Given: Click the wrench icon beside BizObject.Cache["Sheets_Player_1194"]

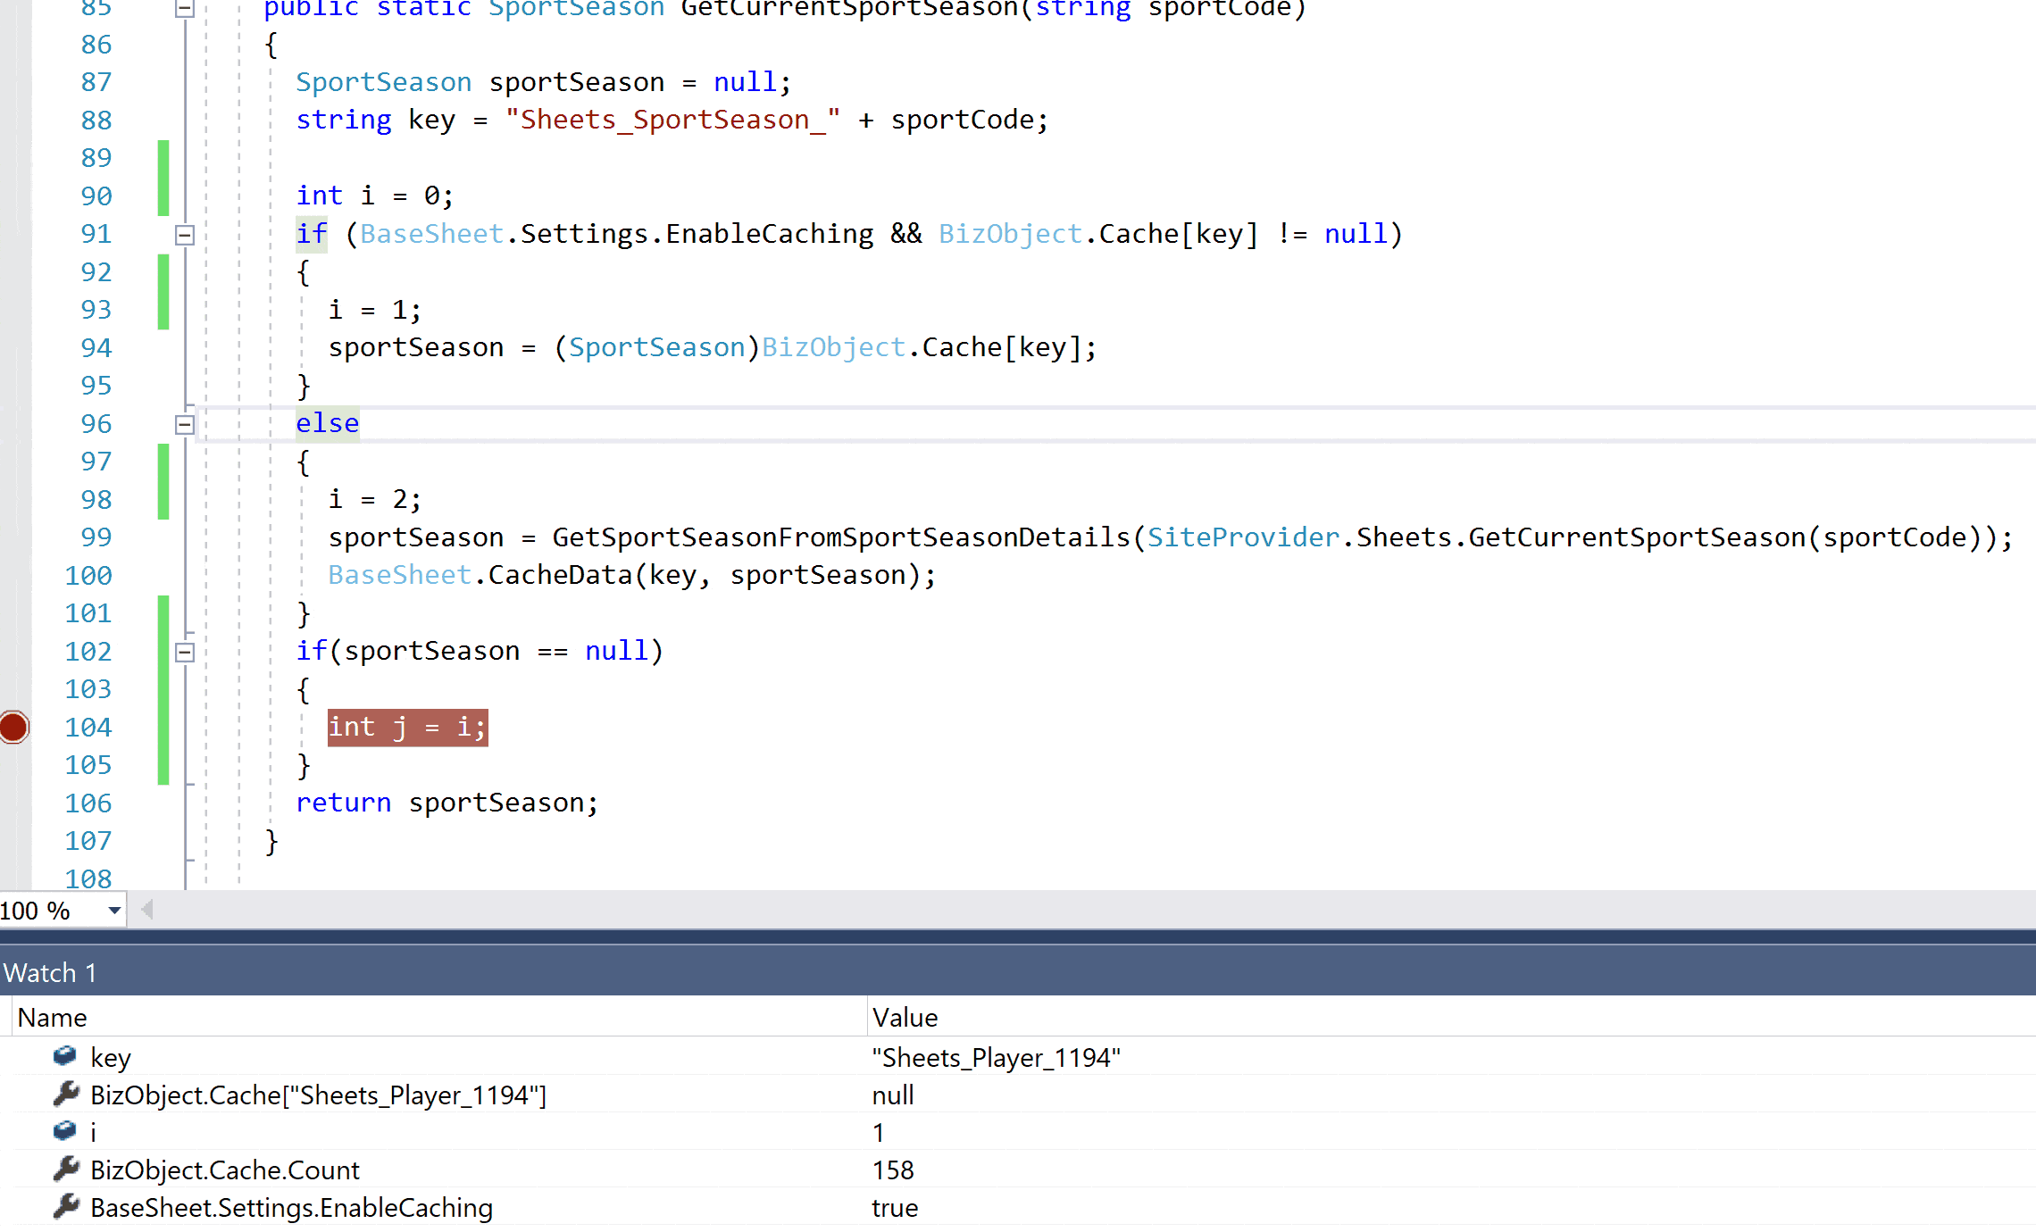Looking at the screenshot, I should pos(66,1094).
